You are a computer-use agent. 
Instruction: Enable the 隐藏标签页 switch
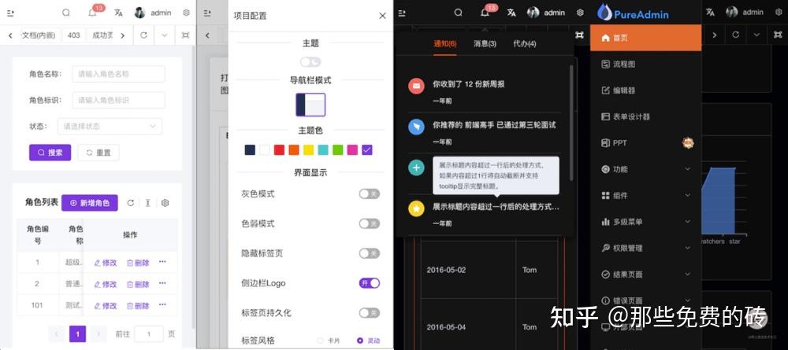370,253
